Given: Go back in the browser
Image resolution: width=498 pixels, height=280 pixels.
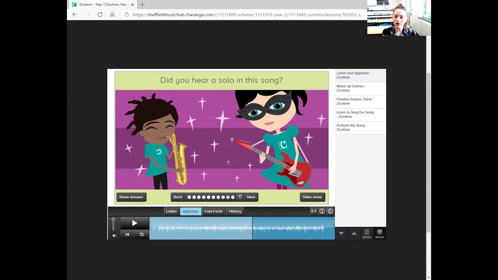Looking at the screenshot, I should (x=75, y=14).
